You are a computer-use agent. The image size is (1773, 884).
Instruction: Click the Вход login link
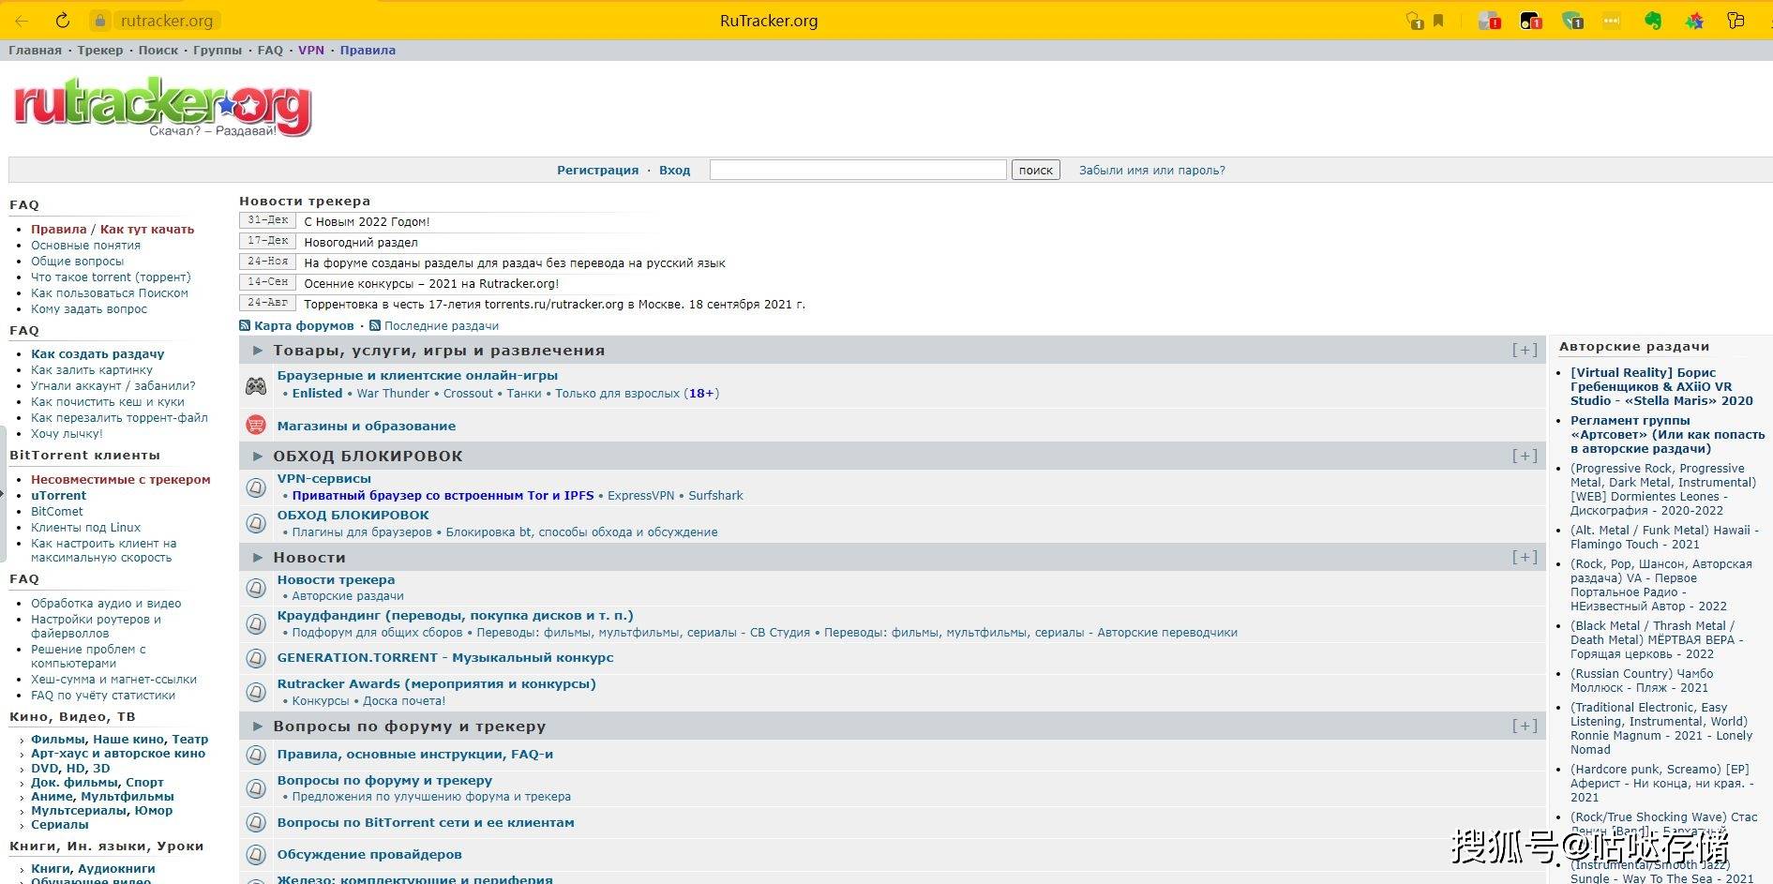pos(674,171)
